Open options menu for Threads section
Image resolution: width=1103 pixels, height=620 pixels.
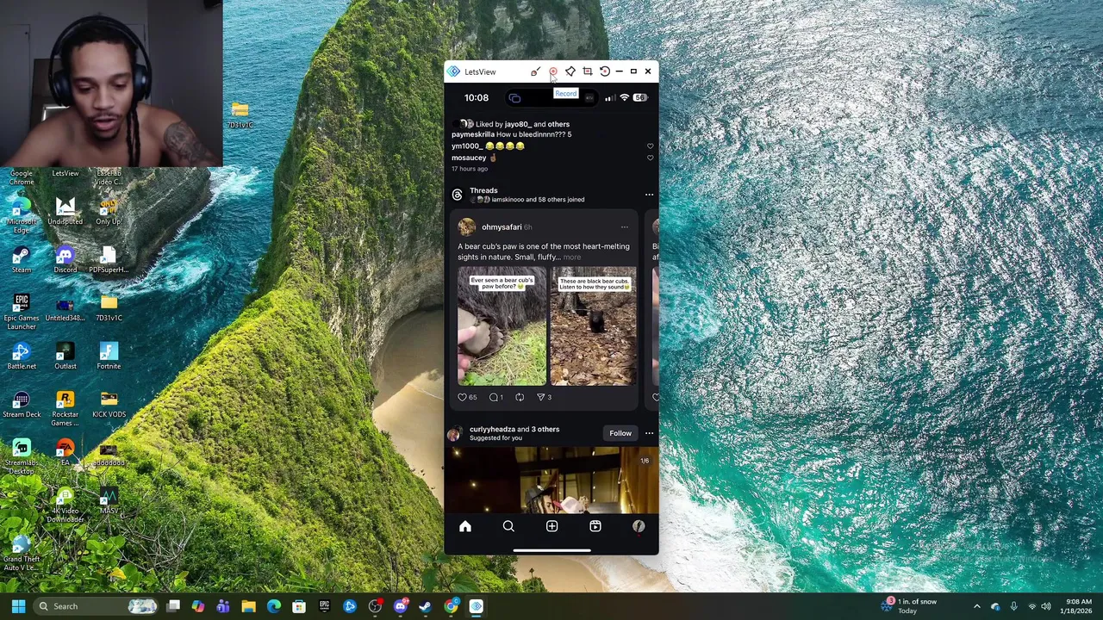coord(649,195)
